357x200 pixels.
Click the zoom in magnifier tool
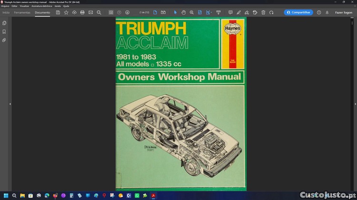(x=192, y=12)
